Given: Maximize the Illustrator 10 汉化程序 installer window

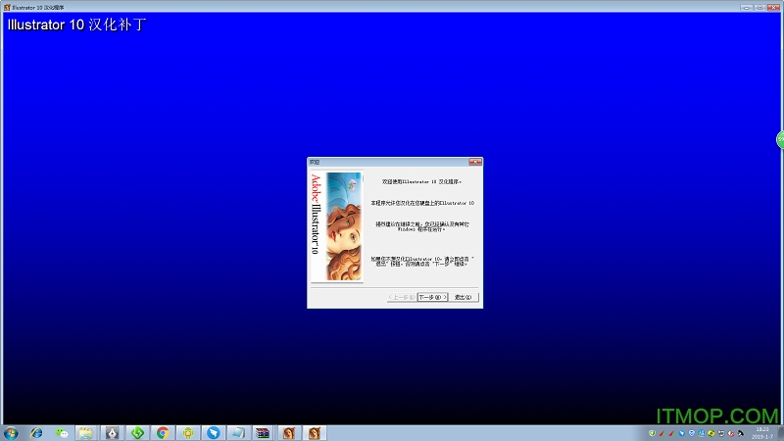Looking at the screenshot, I should [759, 7].
